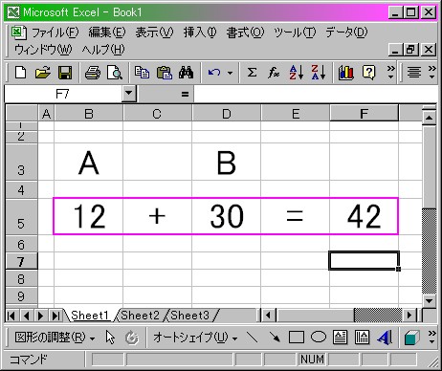
Task: Open Office Assistant help icon
Action: (x=368, y=73)
